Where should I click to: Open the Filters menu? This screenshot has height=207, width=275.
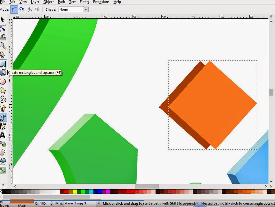coord(84,2)
